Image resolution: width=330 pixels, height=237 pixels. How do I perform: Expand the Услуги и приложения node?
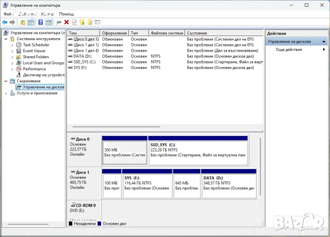click(x=6, y=93)
